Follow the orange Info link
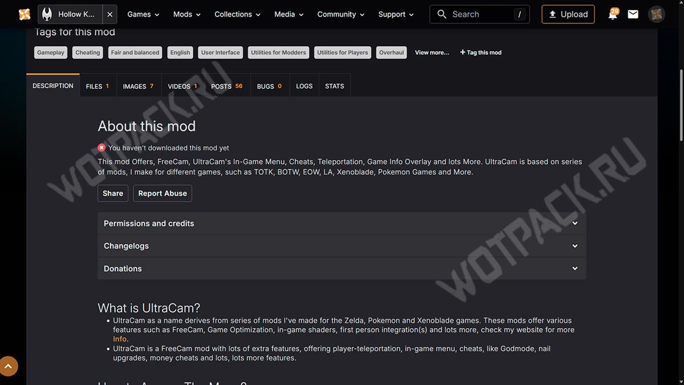This screenshot has height=385, width=684. [120, 339]
